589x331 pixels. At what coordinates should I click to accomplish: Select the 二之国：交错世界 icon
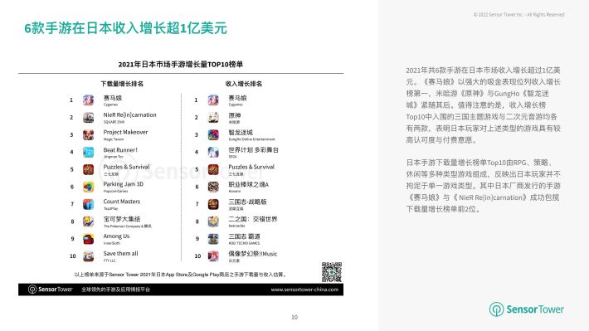click(213, 221)
